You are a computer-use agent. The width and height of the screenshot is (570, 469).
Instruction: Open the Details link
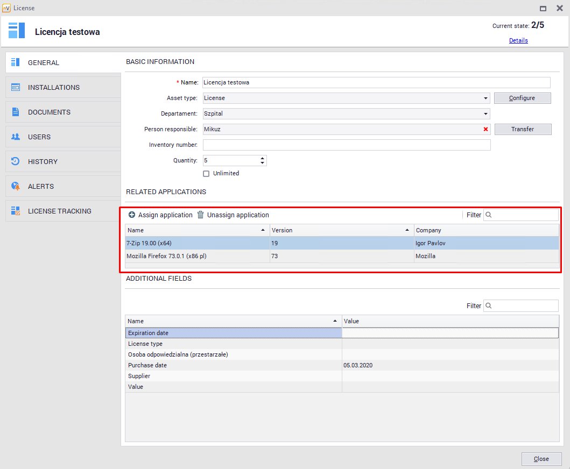point(518,40)
